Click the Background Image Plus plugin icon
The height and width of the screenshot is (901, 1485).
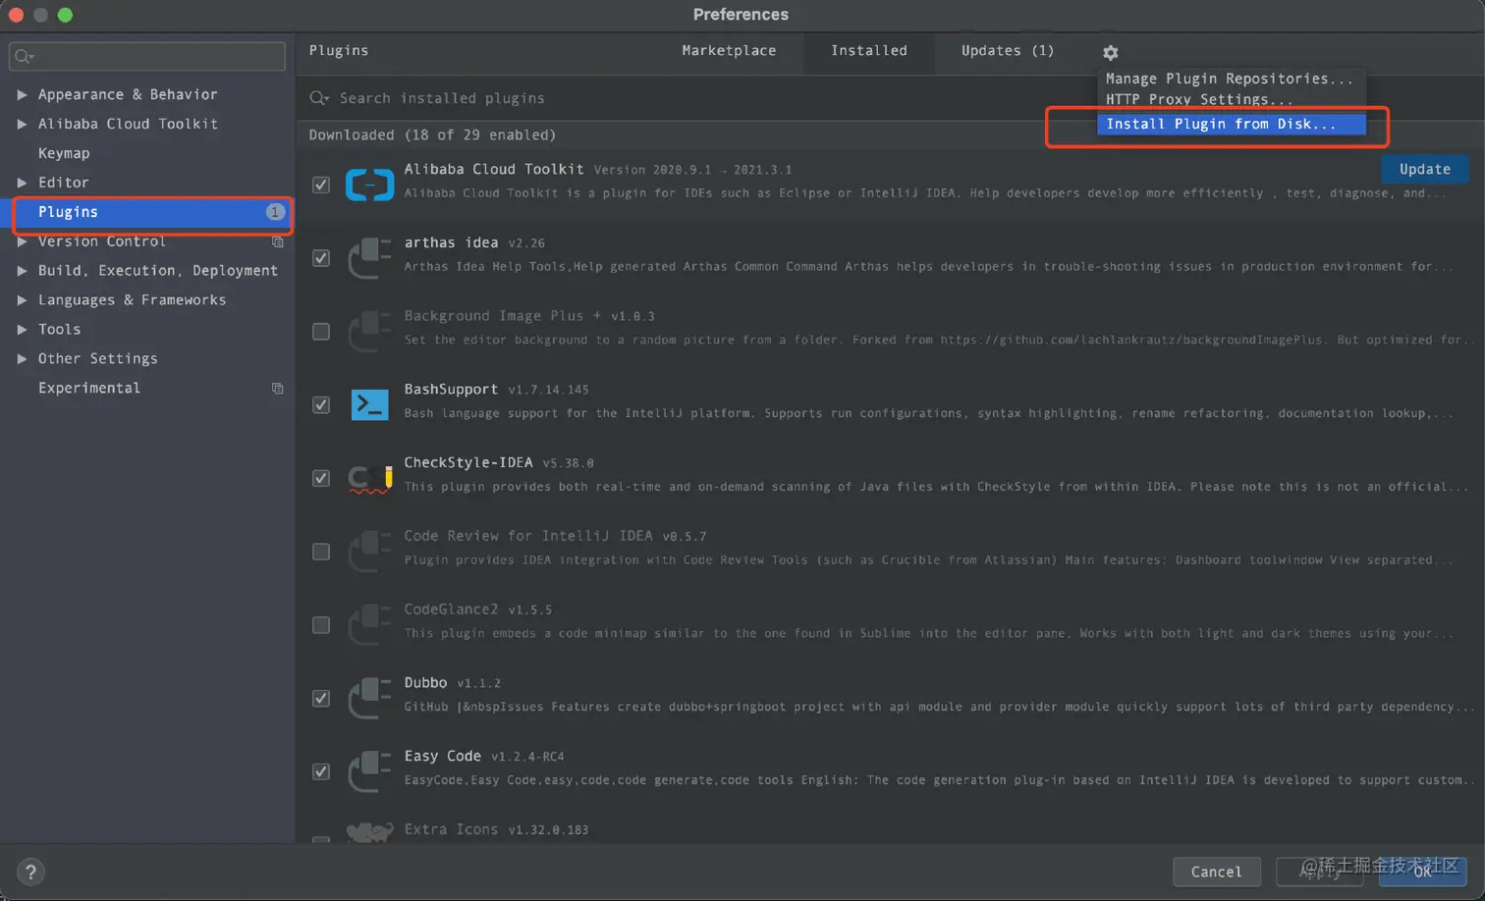pyautogui.click(x=369, y=332)
